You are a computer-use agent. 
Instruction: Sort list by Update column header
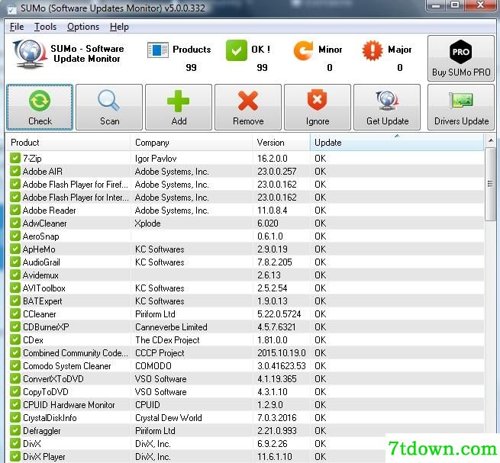(397, 143)
